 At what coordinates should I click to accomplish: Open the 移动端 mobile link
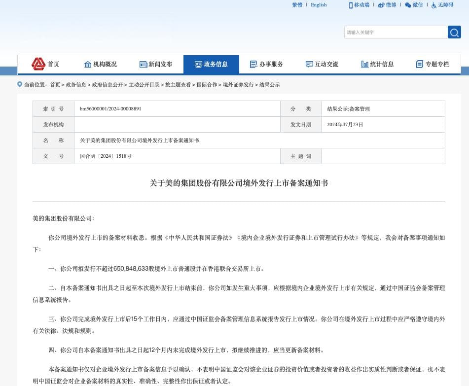361,5
